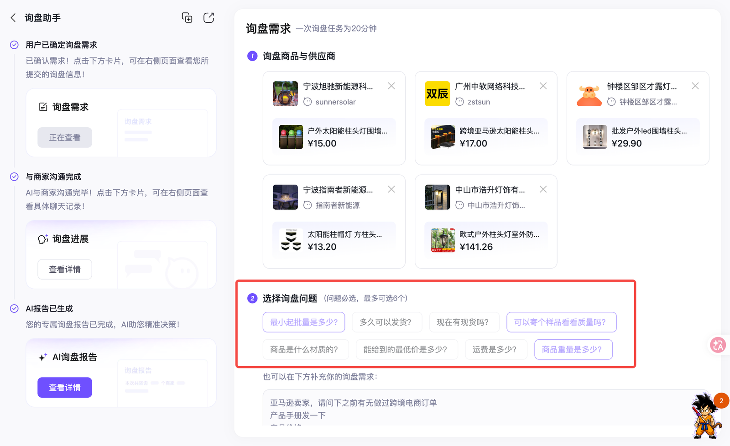Viewport: 730px width, 446px height.
Task: Open the 欧式户外柱头灯 product at ¥141.26
Action: click(486, 240)
